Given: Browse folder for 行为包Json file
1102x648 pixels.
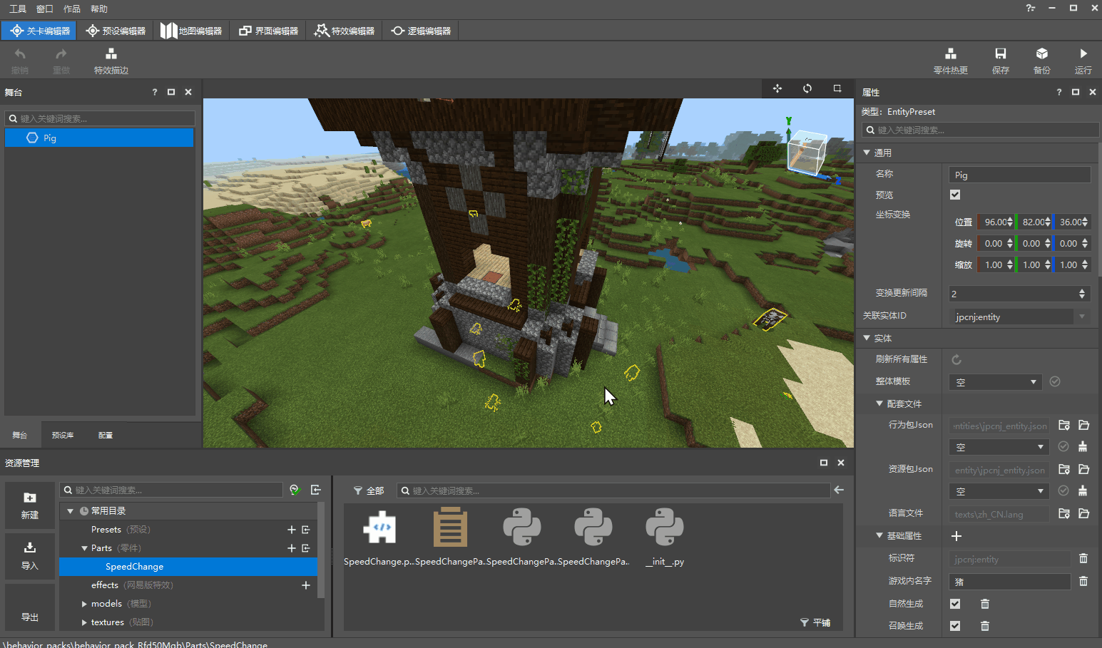Looking at the screenshot, I should pyautogui.click(x=1064, y=426).
